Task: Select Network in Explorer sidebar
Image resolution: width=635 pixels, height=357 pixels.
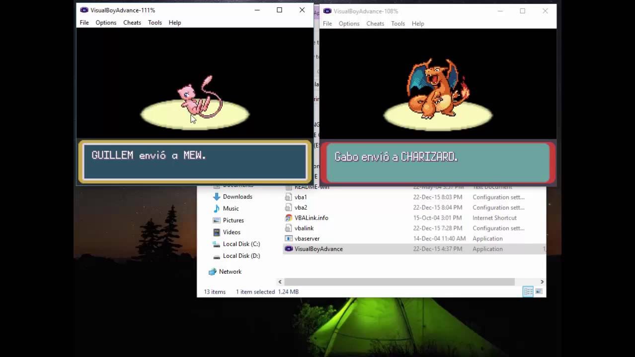Action: point(230,272)
